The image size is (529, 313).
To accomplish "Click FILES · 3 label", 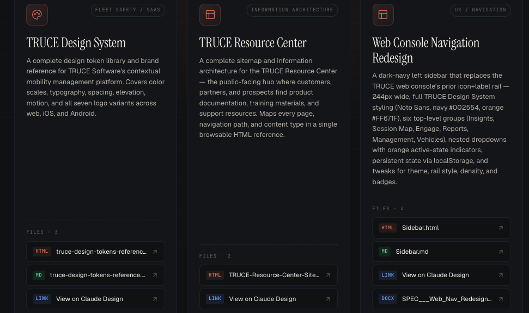I will point(42,232).
